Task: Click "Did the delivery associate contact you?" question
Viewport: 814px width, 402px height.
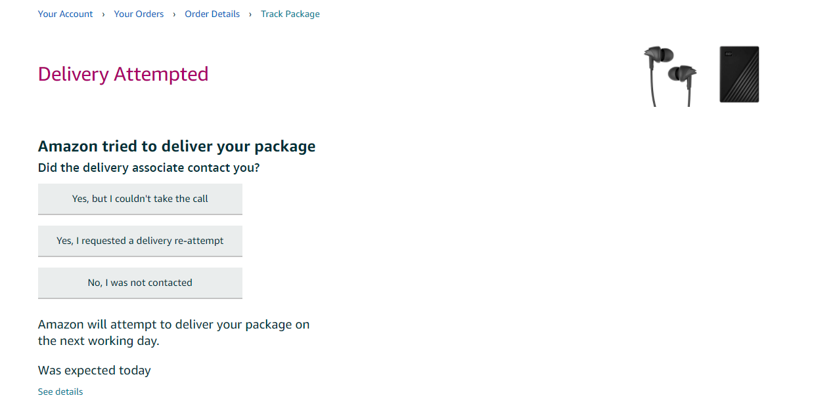Action: (x=149, y=168)
